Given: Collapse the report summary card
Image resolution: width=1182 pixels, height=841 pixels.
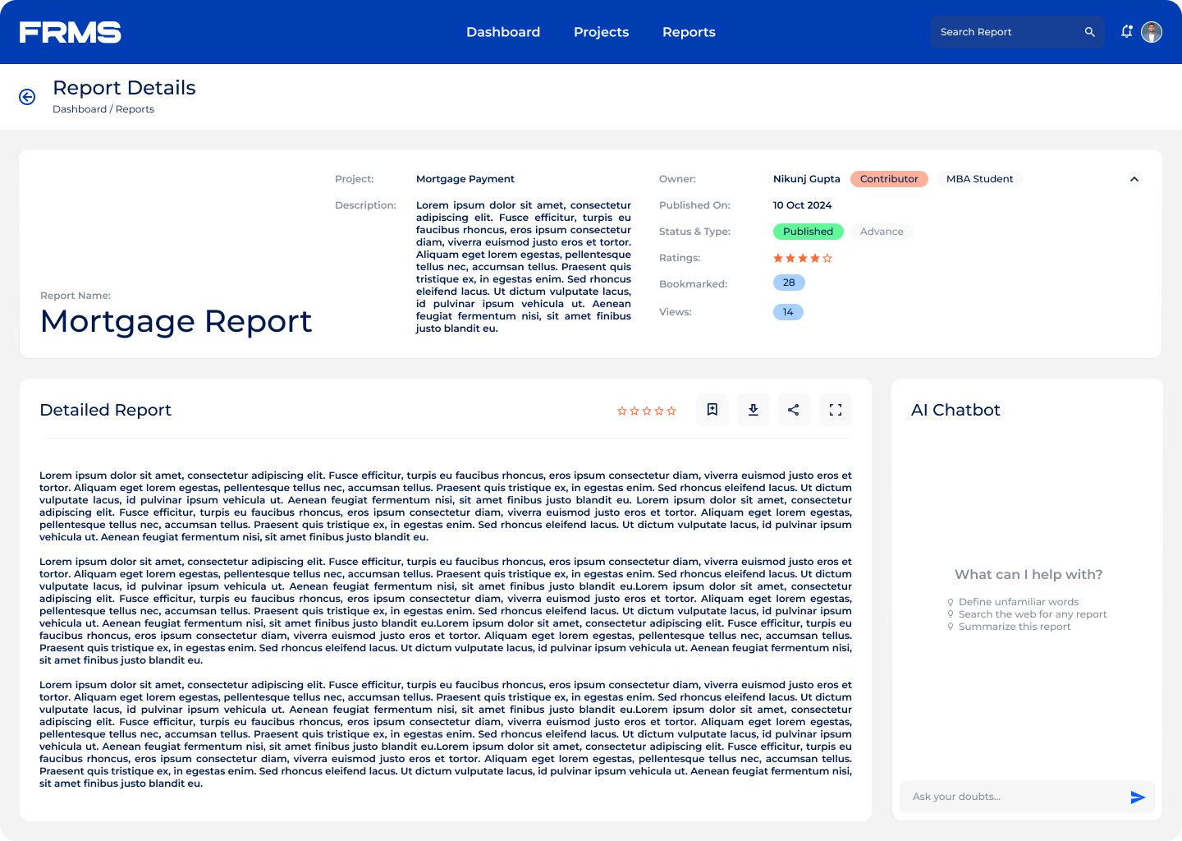Looking at the screenshot, I should (1134, 179).
